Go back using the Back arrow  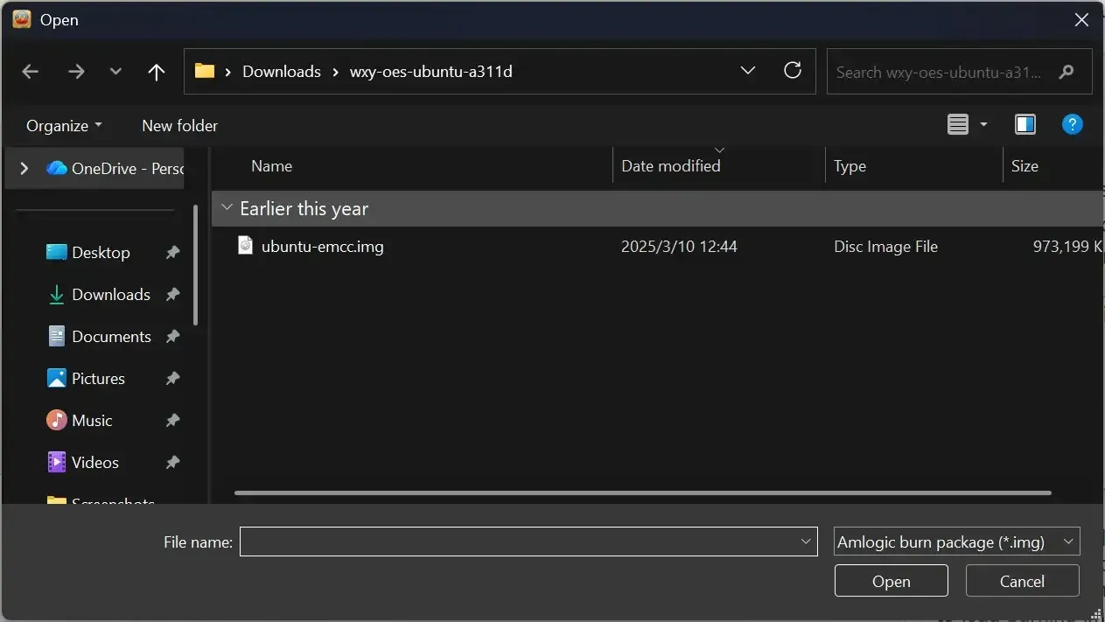[x=31, y=72]
